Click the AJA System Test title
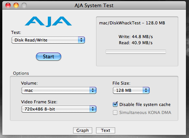189x138 pixels. [94, 5]
